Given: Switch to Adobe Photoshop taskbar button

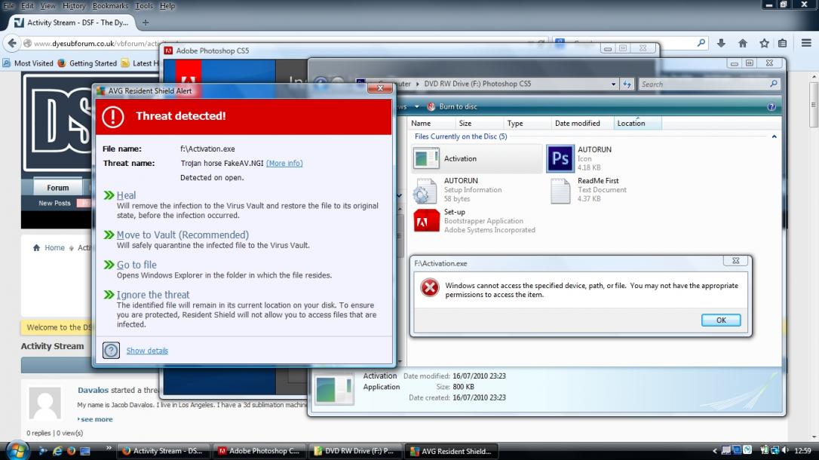Looking at the screenshot, I should pyautogui.click(x=259, y=451).
